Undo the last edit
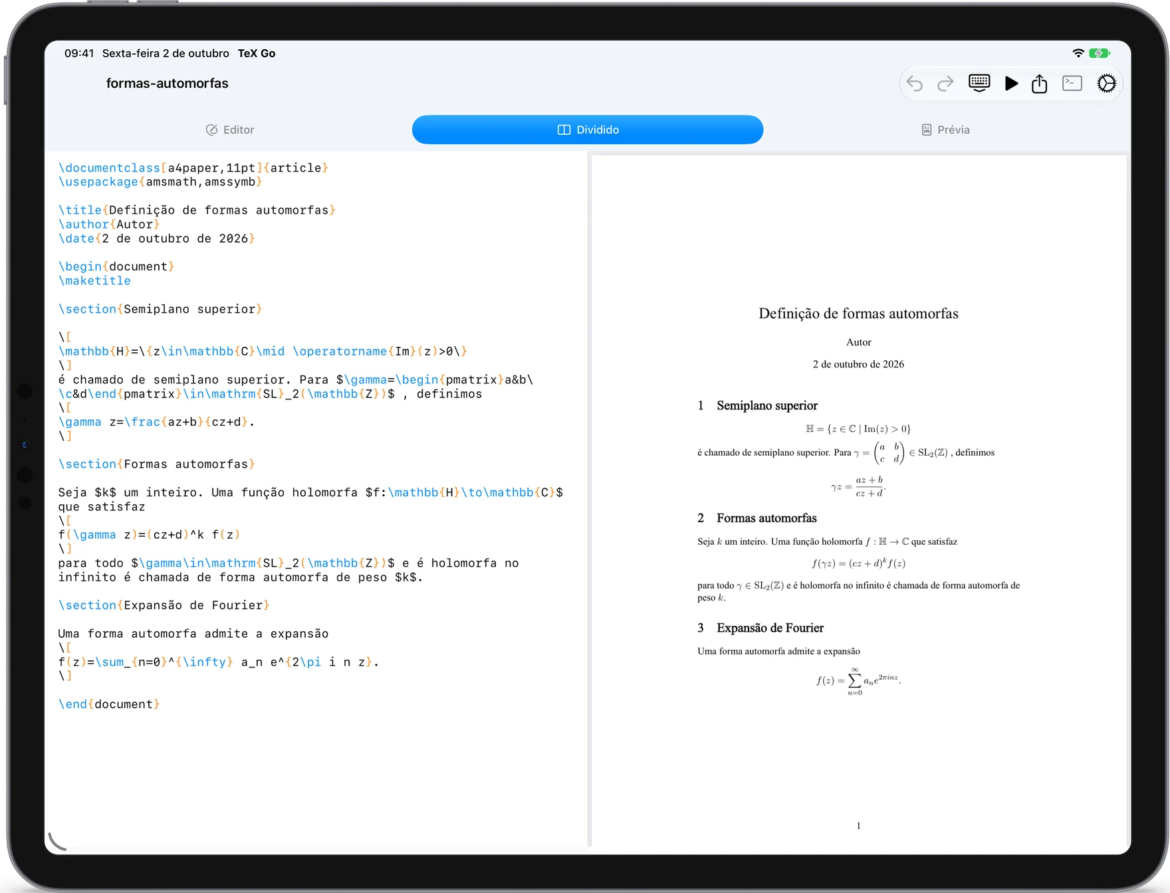This screenshot has width=1170, height=893. coord(915,84)
